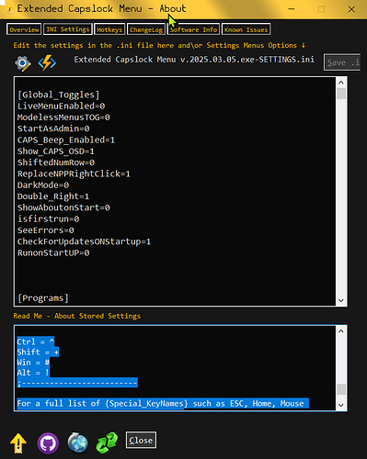Click the green reload arrows icon

click(x=107, y=442)
